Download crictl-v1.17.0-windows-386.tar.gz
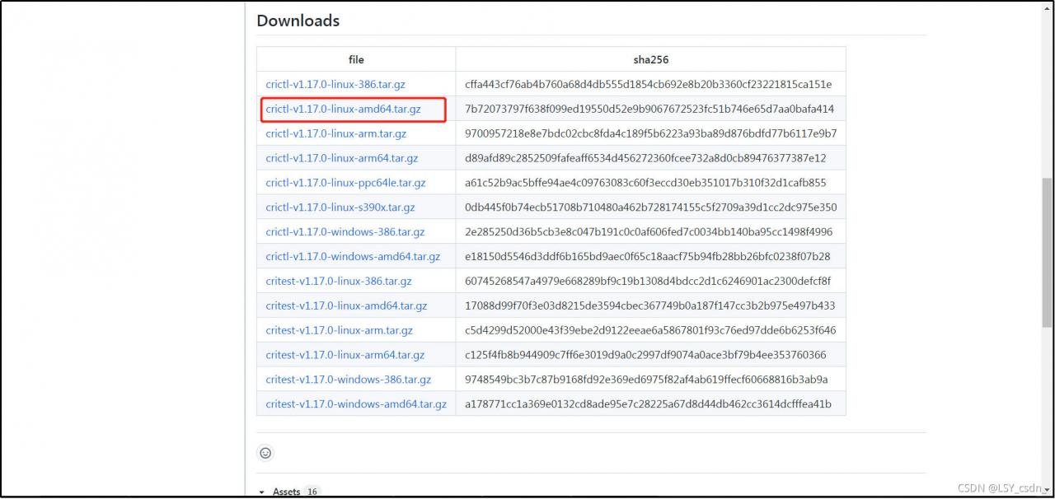Screen dimensions: 1055x499 [x=345, y=232]
